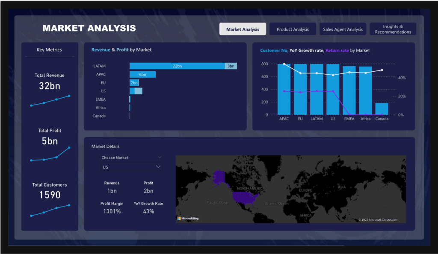
Task: Click the LATAM label in the Revenue bar chart
Action: (99, 66)
